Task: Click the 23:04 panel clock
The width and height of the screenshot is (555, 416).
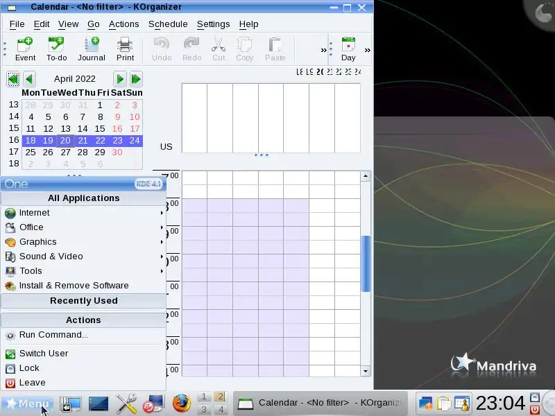Action: (x=500, y=404)
